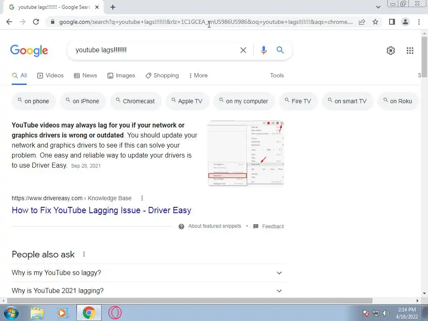Click the Google logo
428x321 pixels.
point(29,51)
